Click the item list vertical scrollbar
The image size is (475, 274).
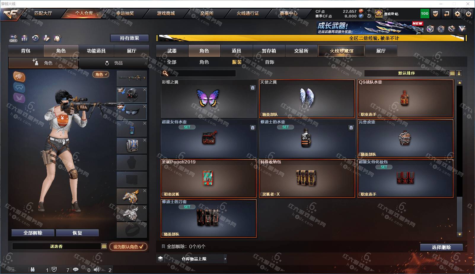pyautogui.click(x=460, y=158)
